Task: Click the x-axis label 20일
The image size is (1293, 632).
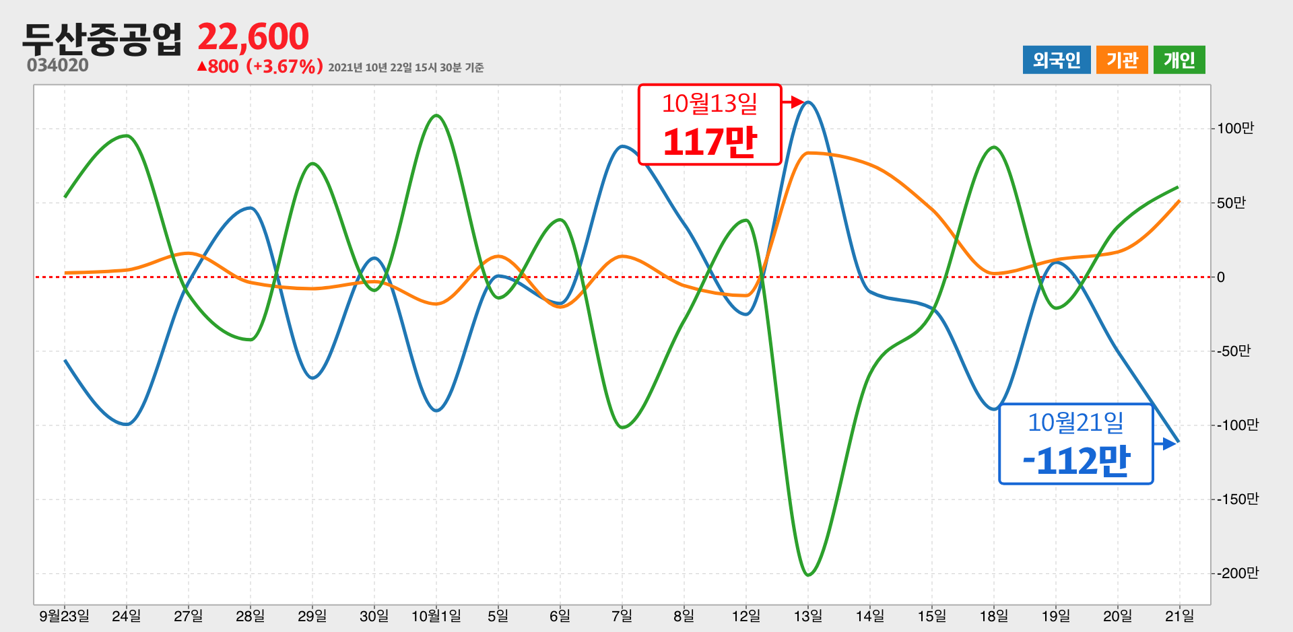Action: click(x=1118, y=616)
